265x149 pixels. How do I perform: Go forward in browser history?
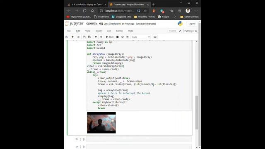pyautogui.click(x=77, y=11)
